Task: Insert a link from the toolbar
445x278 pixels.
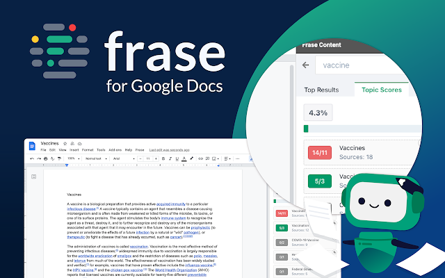Action: click(201, 158)
